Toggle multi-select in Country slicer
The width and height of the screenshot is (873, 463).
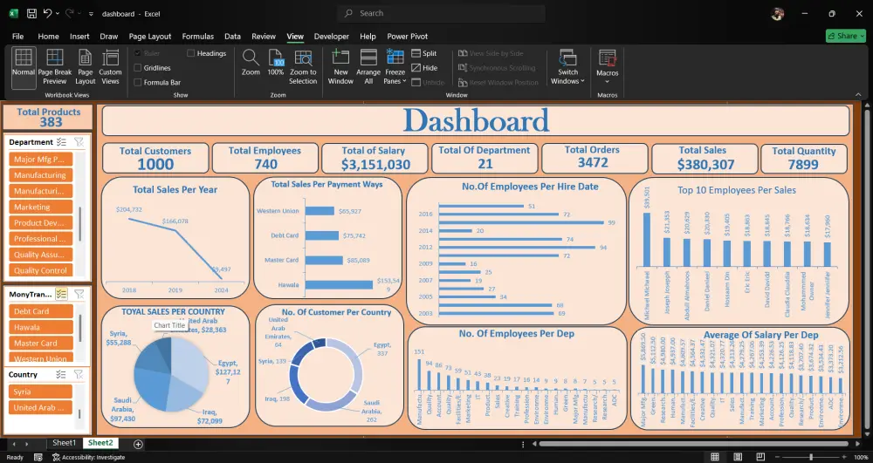[61, 375]
